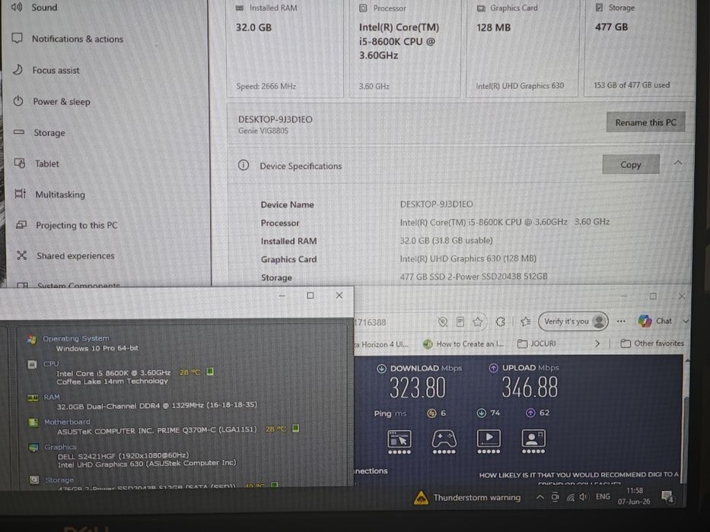
Task: Click the ENG language indicator
Action: pos(603,497)
